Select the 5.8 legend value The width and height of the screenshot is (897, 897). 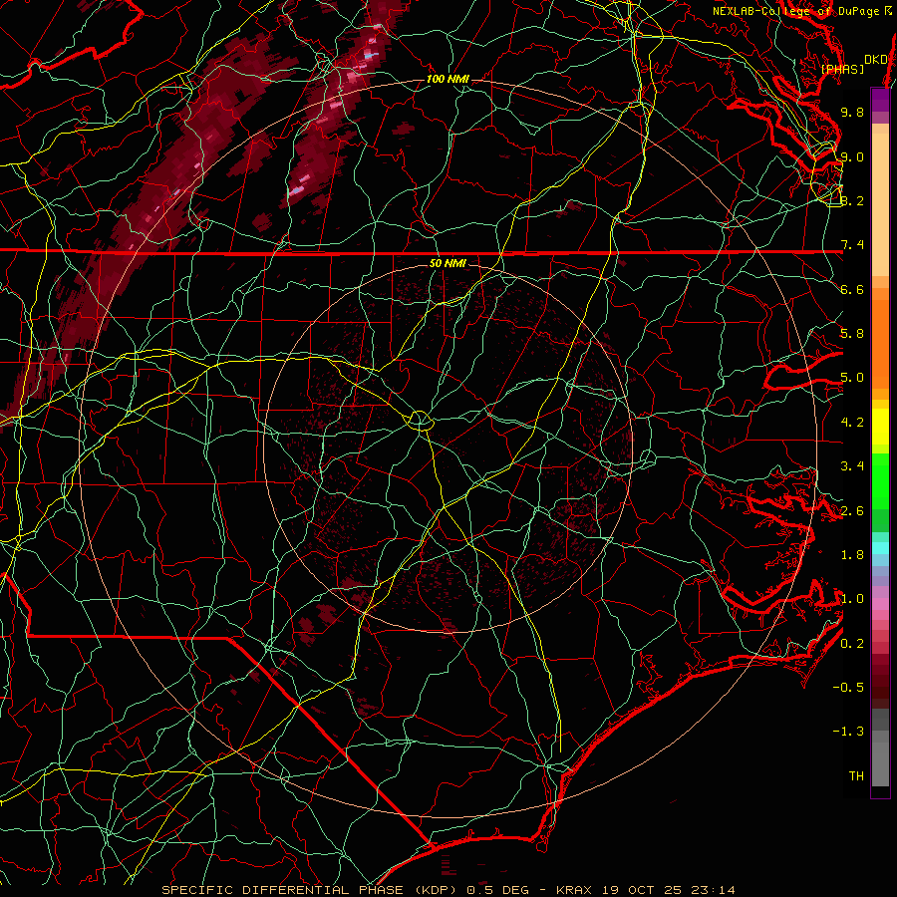click(852, 334)
